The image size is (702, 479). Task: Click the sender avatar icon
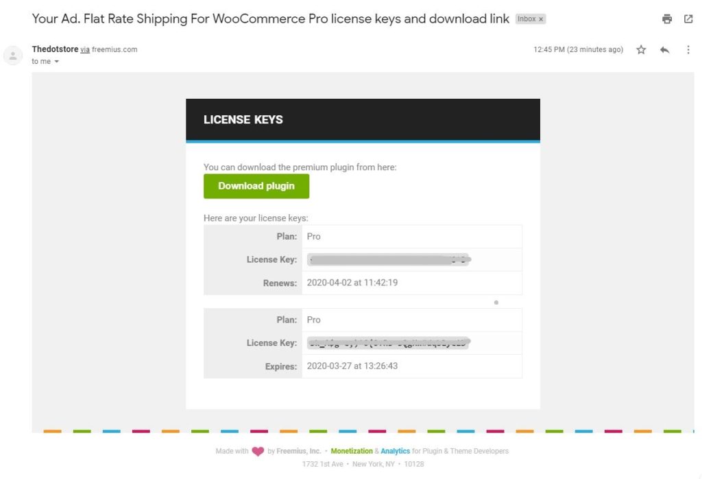(13, 56)
